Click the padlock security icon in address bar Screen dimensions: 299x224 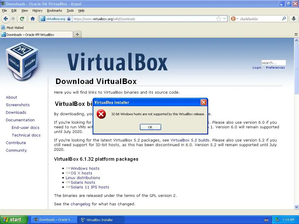69,19
